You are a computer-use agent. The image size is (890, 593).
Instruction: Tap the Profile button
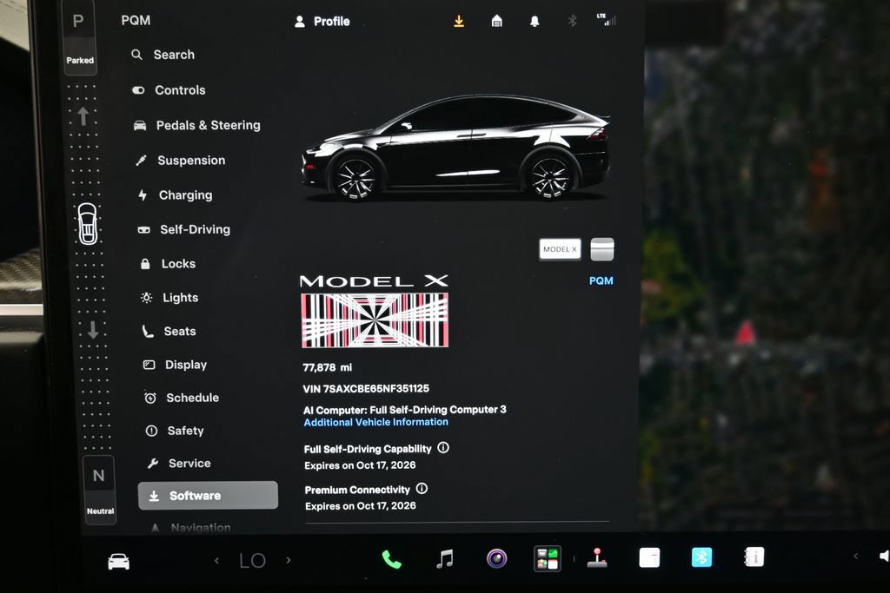(322, 22)
